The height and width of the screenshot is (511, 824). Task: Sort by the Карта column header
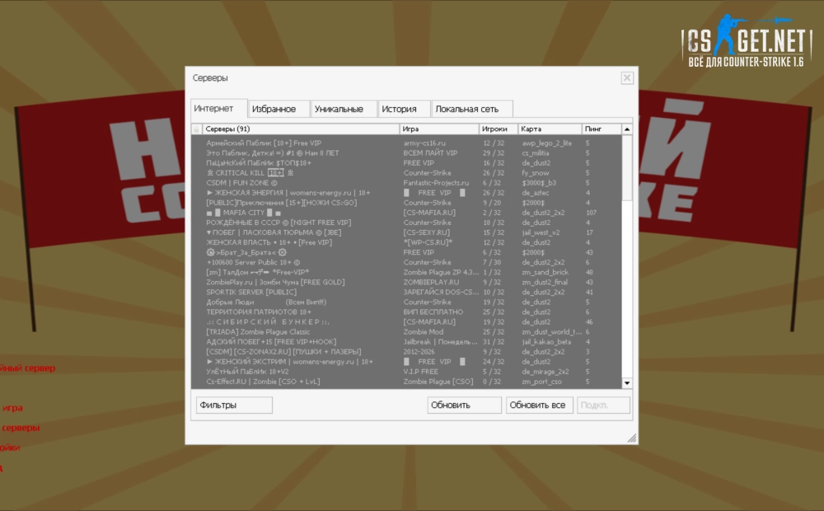[x=550, y=129]
